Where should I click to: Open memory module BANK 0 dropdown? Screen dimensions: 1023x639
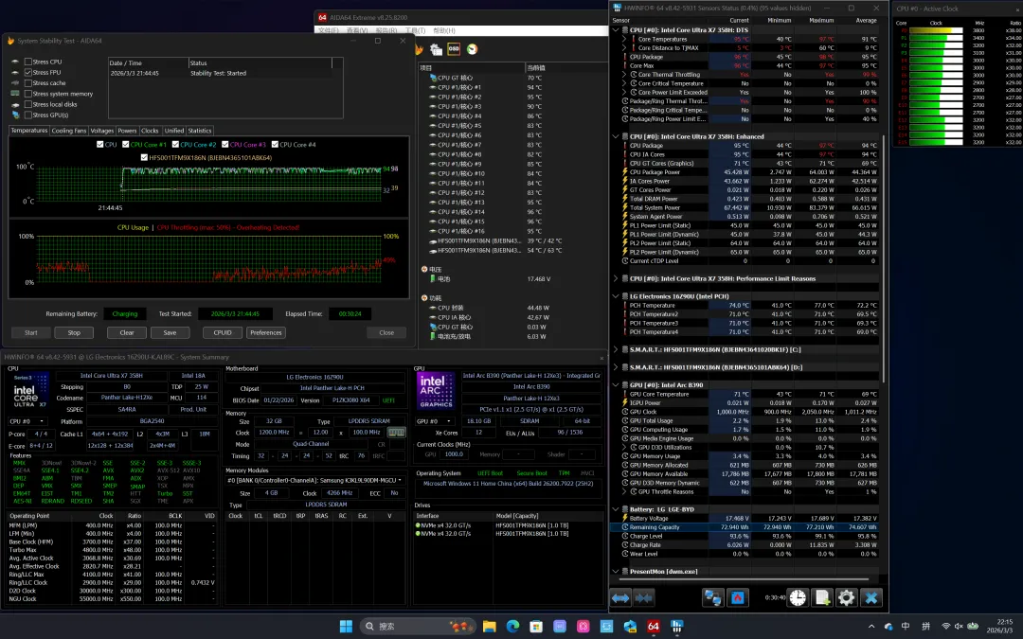coord(314,481)
